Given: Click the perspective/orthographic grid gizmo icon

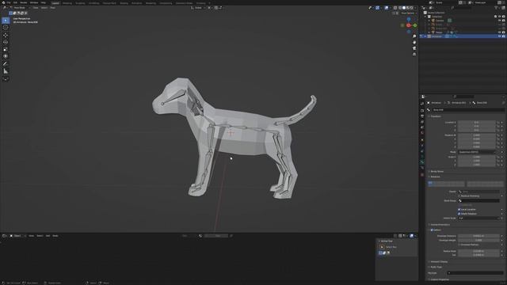Looking at the screenshot, I should 414,55.
